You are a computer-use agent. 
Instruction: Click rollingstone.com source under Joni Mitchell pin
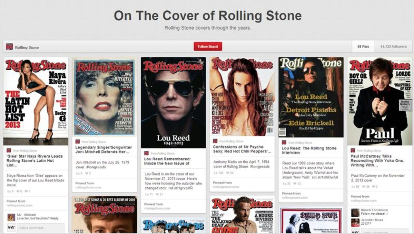coord(88,187)
